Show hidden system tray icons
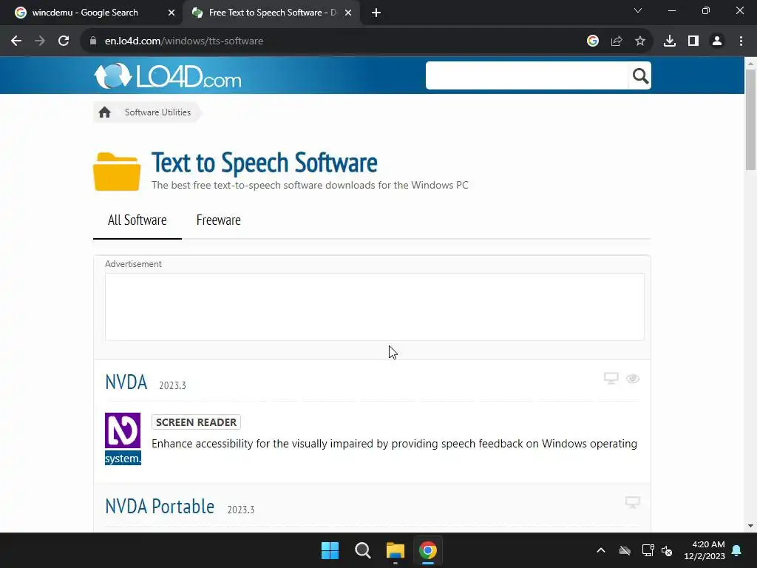757x568 pixels. click(x=601, y=550)
